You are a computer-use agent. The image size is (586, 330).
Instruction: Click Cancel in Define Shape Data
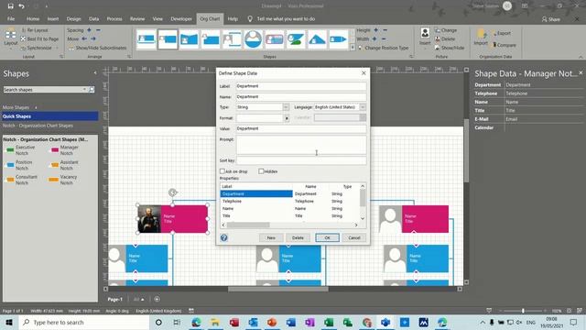click(x=354, y=237)
